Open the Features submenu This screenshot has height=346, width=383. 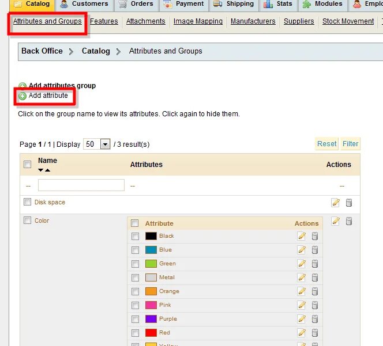(104, 21)
